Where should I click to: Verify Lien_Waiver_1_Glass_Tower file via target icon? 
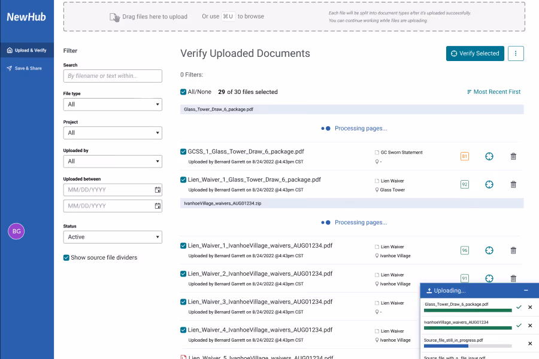489,184
